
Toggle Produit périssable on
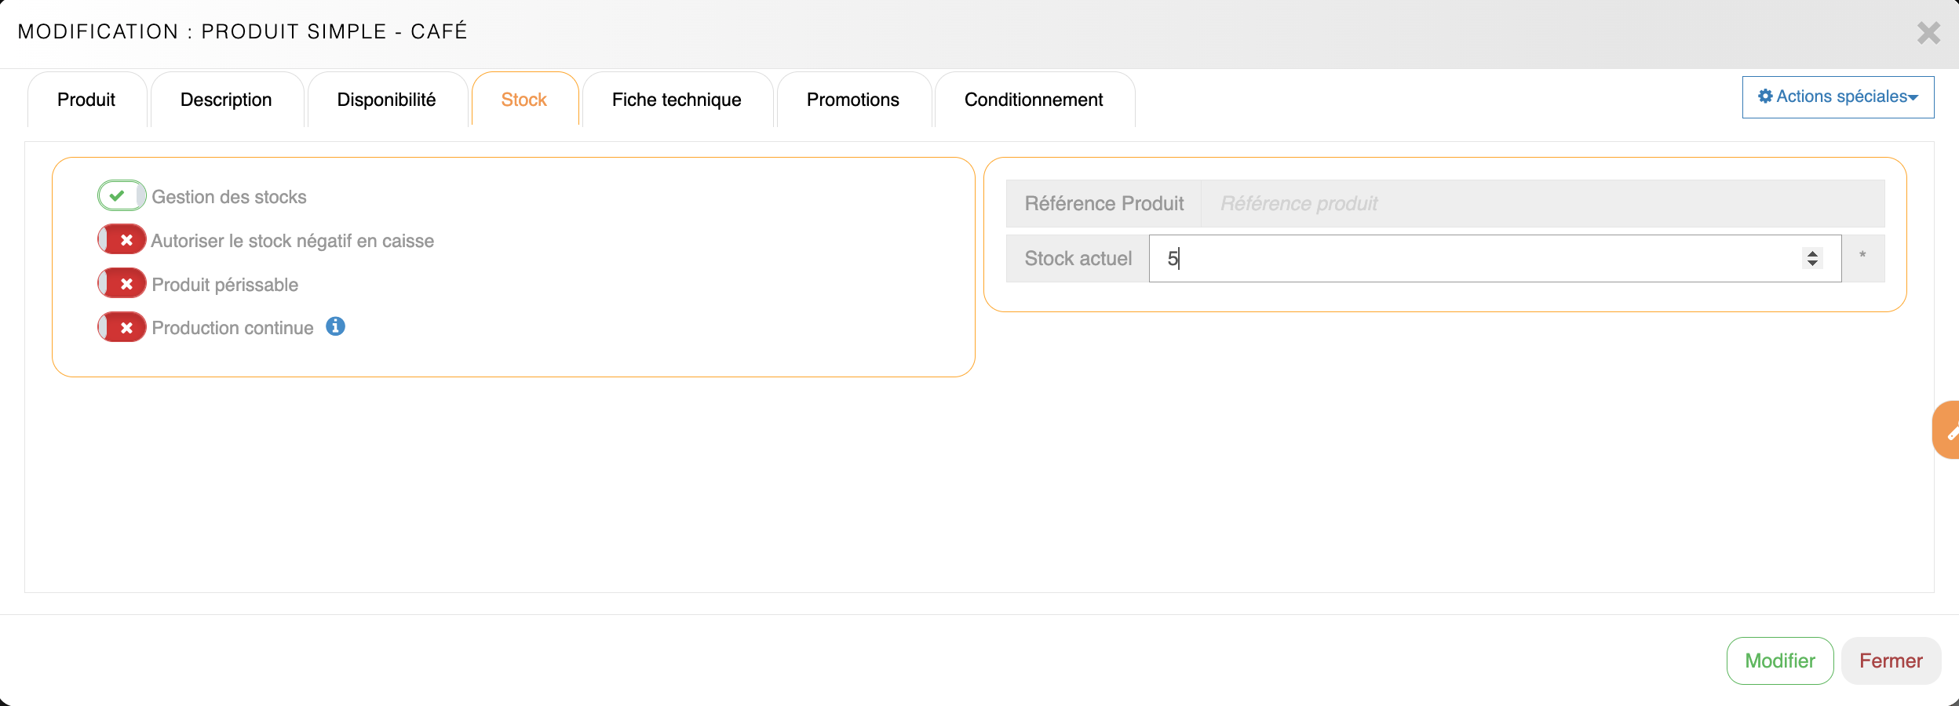click(x=121, y=284)
